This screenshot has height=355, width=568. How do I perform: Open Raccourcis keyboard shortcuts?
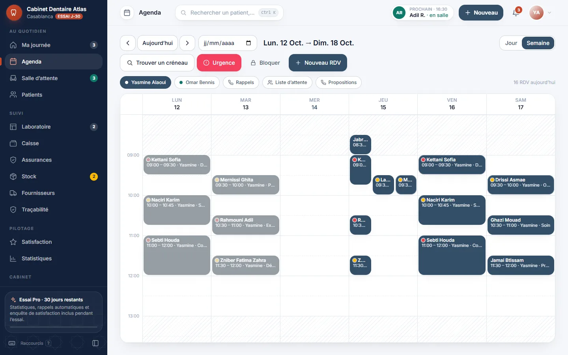[x=30, y=343]
